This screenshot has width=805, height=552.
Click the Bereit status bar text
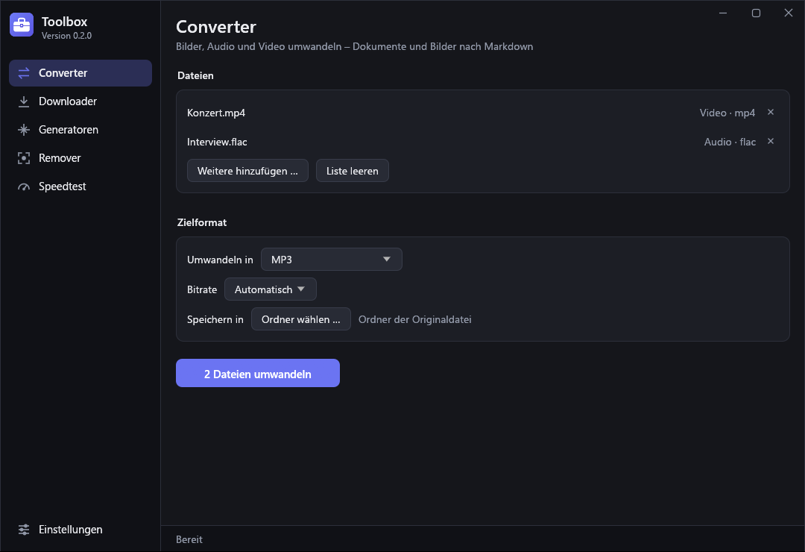(189, 539)
